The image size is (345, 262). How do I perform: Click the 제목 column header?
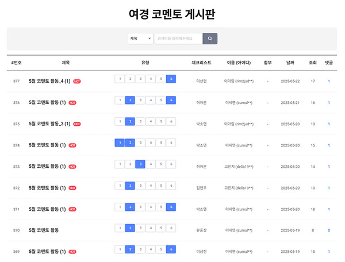tap(66, 63)
